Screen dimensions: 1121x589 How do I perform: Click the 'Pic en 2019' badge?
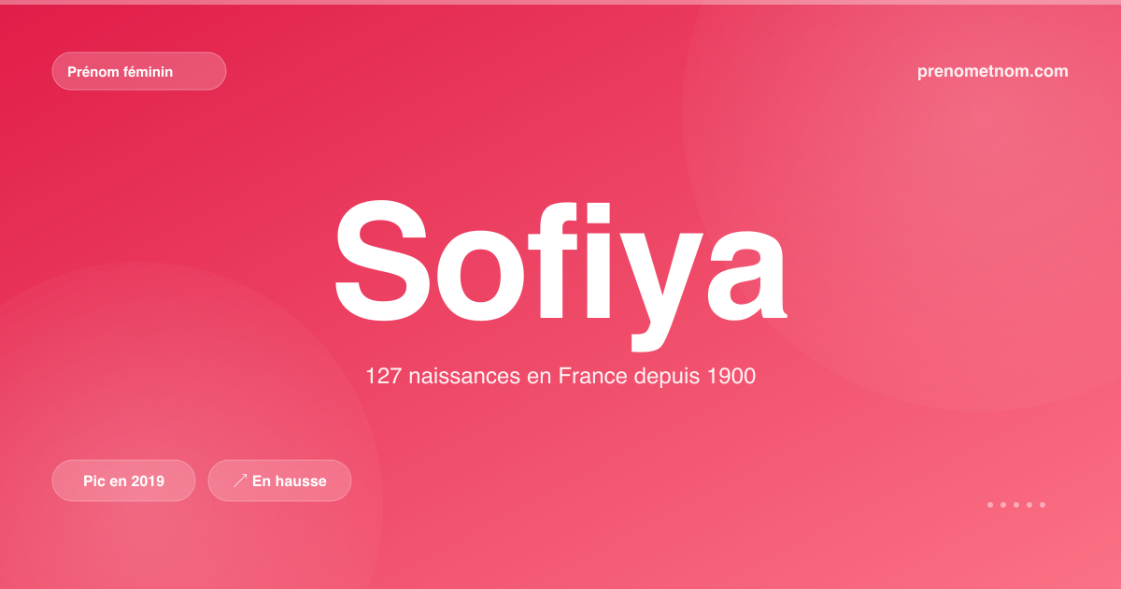[123, 481]
